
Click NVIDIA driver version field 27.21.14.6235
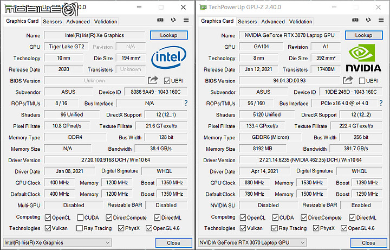click(311, 160)
